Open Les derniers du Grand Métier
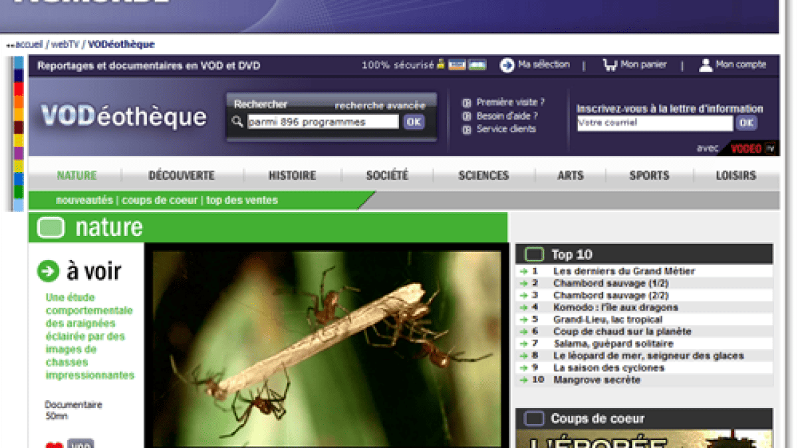Viewport: 798px width, 448px height. tap(624, 271)
